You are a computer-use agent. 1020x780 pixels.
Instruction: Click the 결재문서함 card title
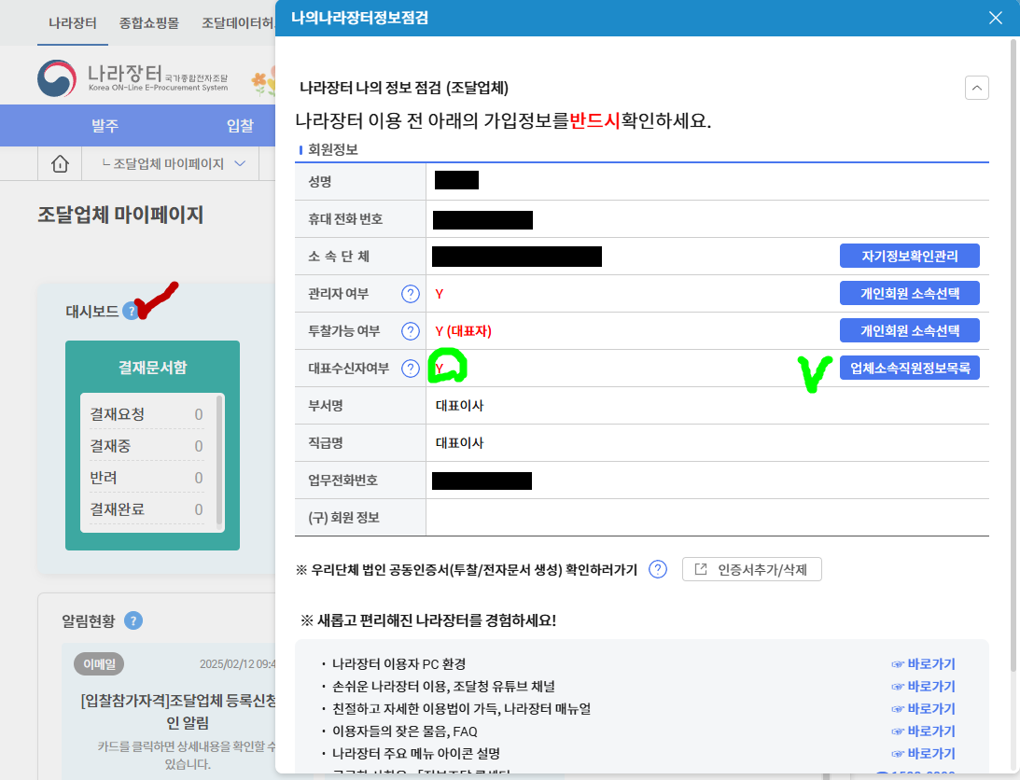[152, 368]
